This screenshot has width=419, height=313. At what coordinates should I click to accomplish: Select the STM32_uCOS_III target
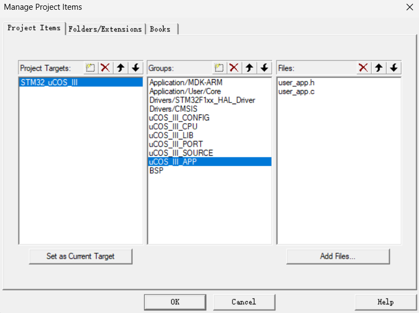pyautogui.click(x=81, y=82)
